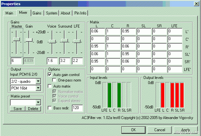
Task: Click the green L input level bar
Action: (x=110, y=95)
